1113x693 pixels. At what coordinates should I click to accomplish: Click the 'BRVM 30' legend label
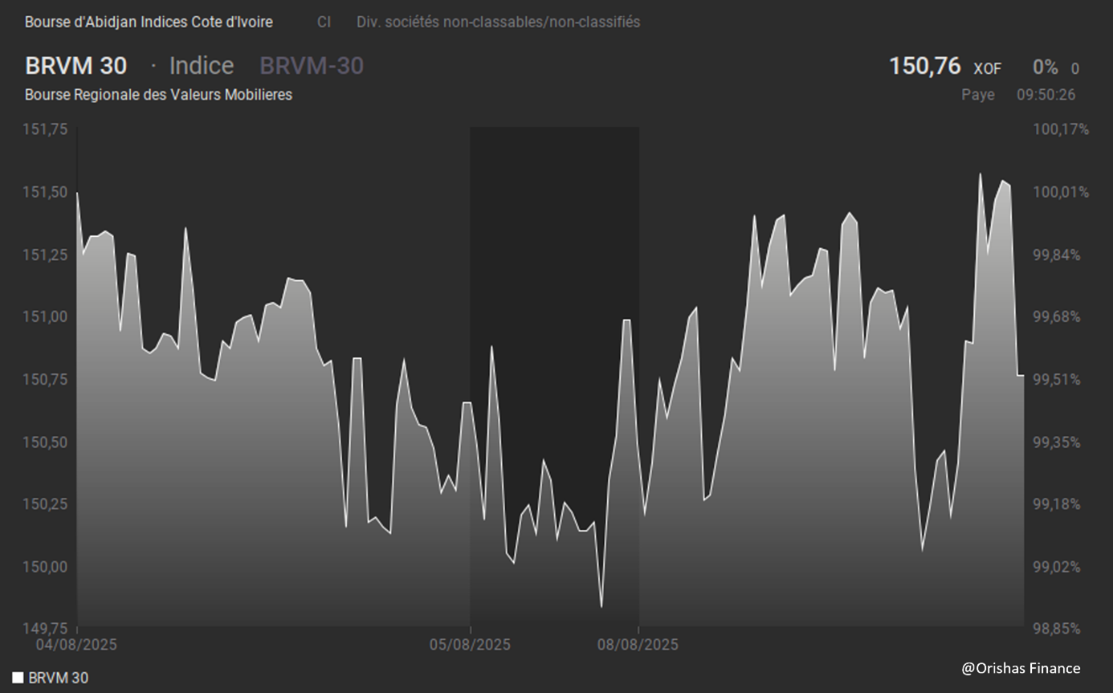59,678
